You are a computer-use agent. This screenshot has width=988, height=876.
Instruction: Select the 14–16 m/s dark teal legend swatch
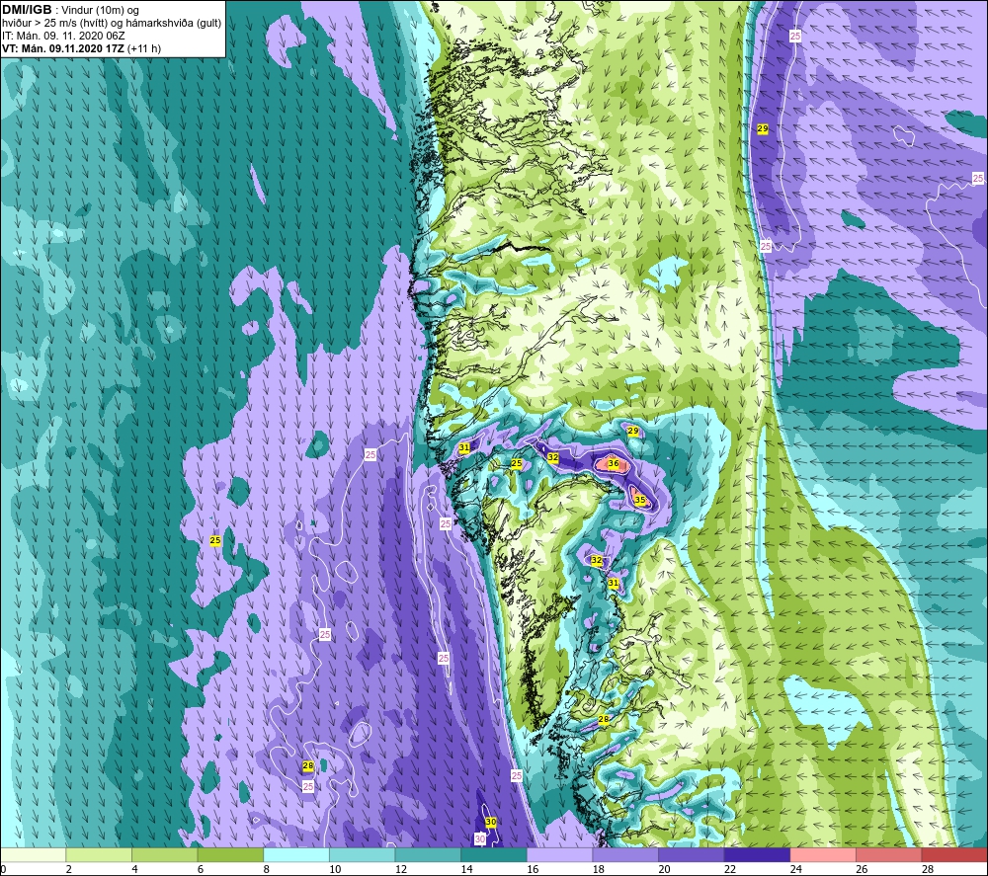tap(494, 854)
